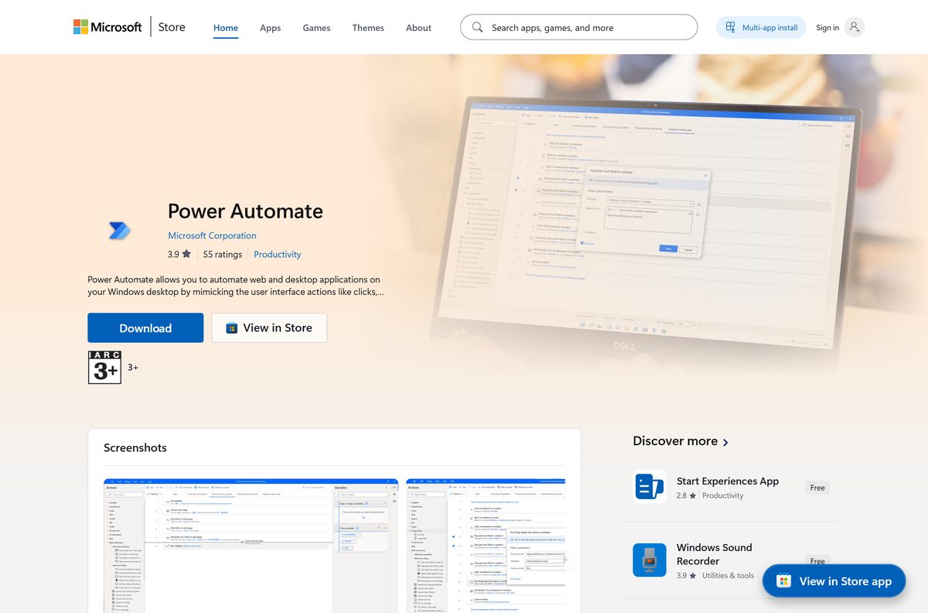This screenshot has width=928, height=613.
Task: Open the second screenshot thumbnail
Action: (x=486, y=545)
